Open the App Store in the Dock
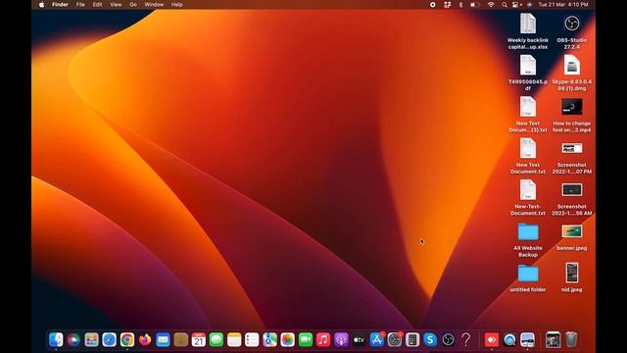The width and height of the screenshot is (627, 353). pos(376,340)
